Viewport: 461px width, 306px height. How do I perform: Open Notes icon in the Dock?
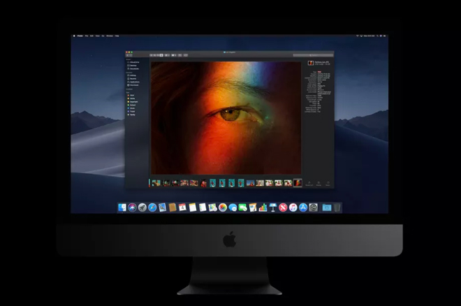(x=193, y=207)
